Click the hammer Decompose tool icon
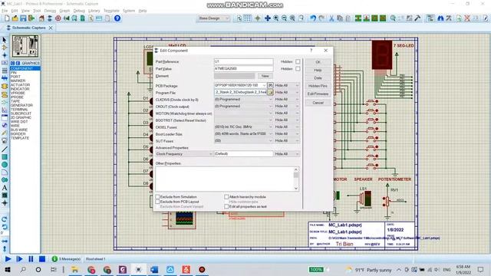 pos(417,18)
